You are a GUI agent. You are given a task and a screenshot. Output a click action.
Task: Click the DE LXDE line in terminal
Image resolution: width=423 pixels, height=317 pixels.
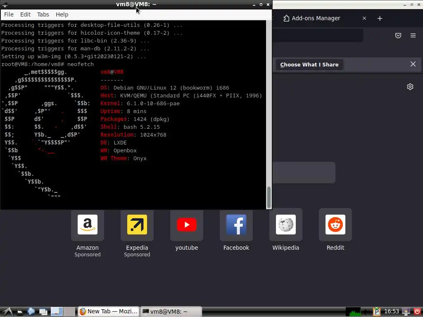[114, 142]
